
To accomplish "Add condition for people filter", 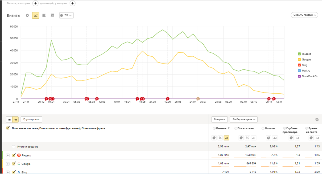I will click(x=72, y=3).
